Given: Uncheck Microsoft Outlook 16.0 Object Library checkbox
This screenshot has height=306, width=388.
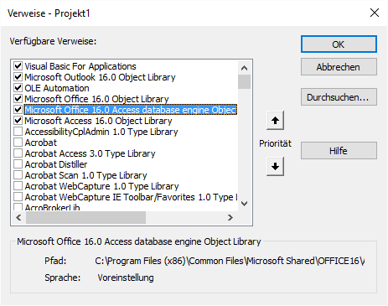Looking at the screenshot, I should [18, 77].
